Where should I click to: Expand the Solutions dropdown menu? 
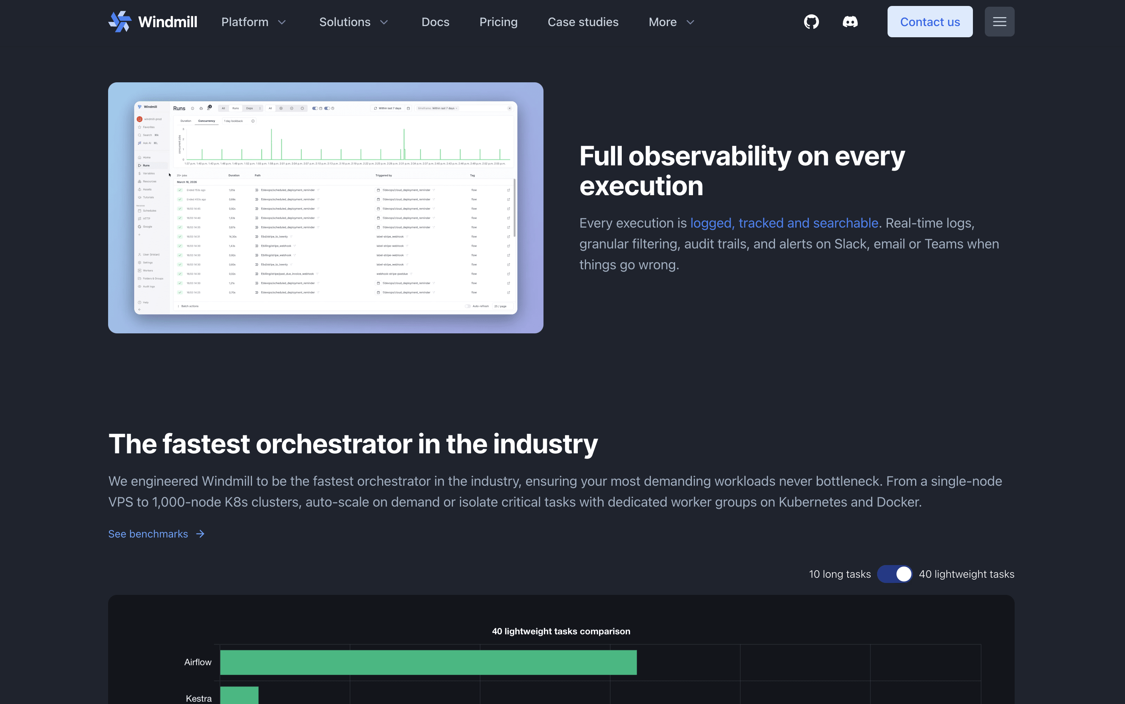coord(354,22)
